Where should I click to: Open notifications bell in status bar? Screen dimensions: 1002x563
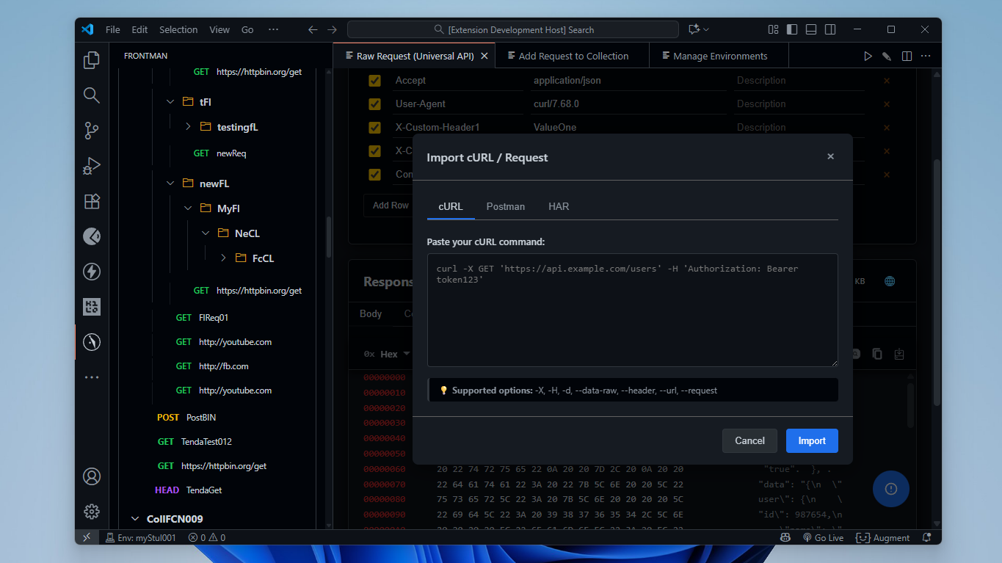[x=927, y=537]
